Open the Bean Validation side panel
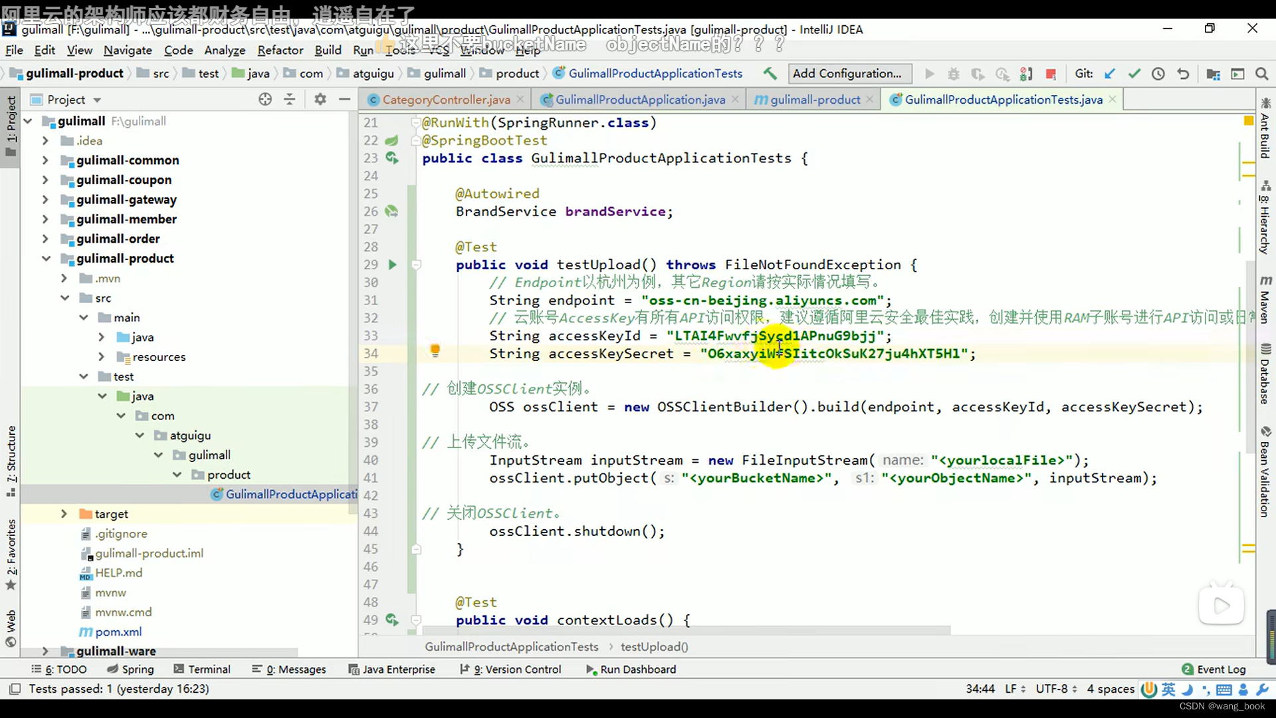 pos(1265,471)
